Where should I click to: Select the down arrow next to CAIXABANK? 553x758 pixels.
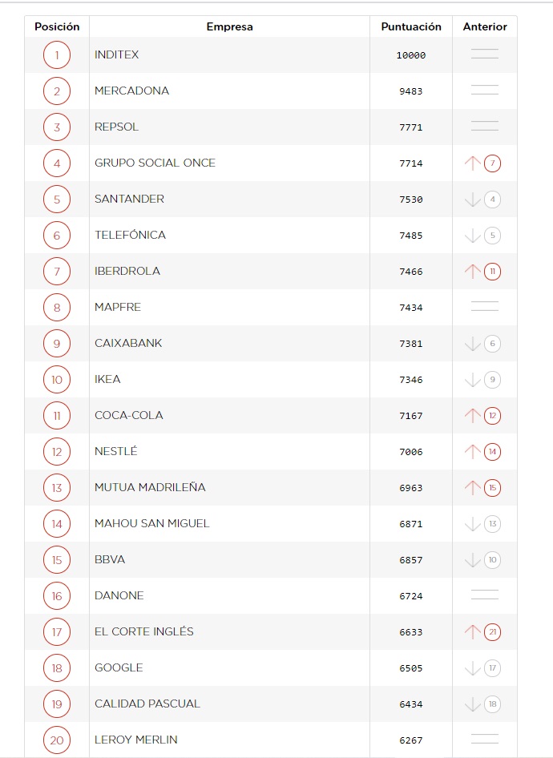472,344
